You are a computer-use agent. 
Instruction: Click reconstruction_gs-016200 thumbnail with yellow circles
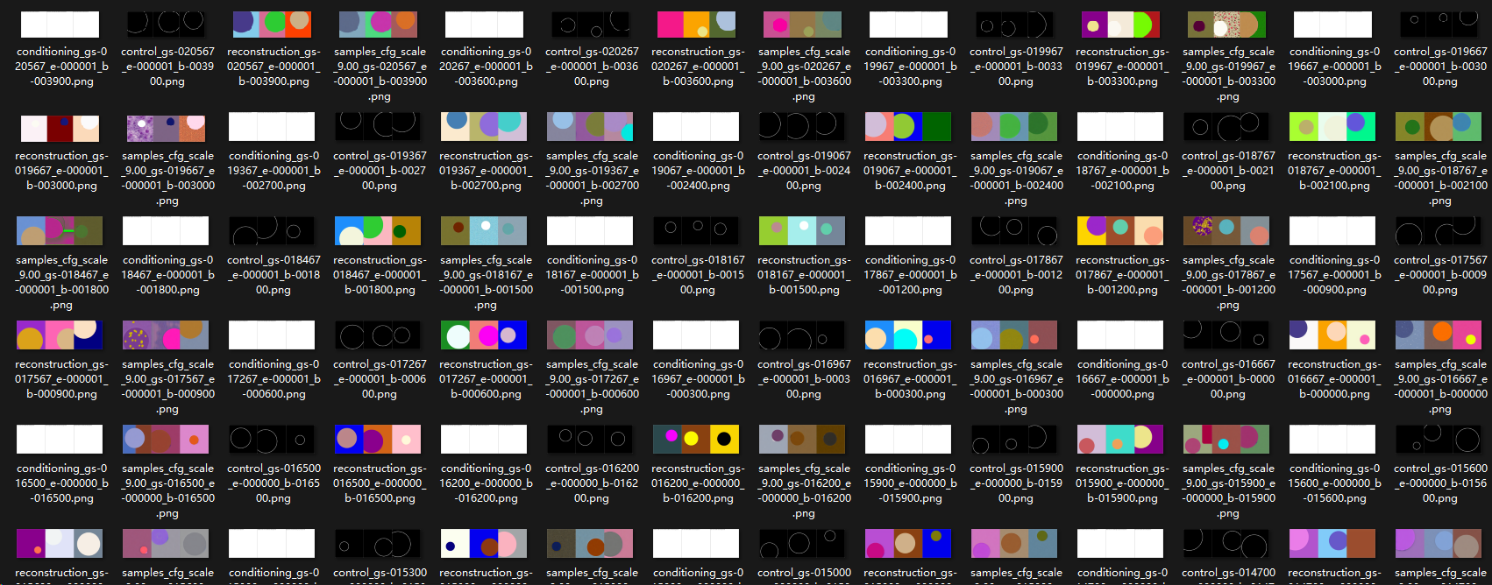(x=697, y=439)
